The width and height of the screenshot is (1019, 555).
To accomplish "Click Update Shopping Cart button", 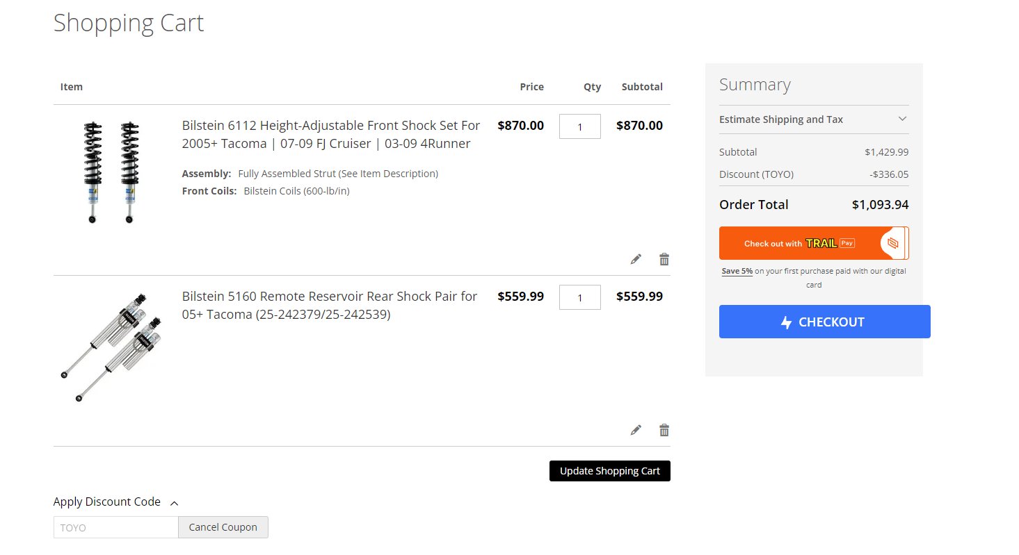I will coord(610,471).
